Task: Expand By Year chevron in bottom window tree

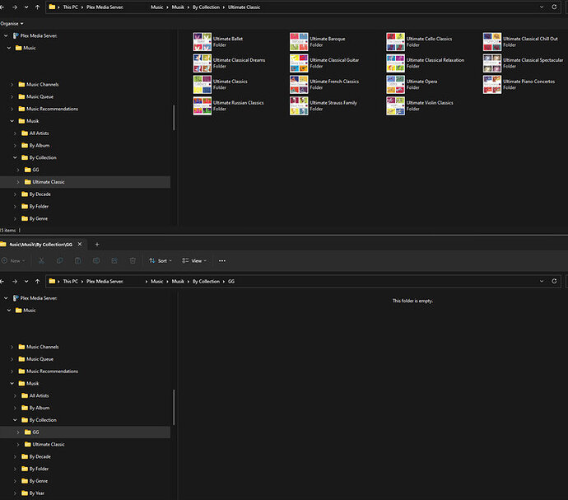Action: pyautogui.click(x=15, y=493)
